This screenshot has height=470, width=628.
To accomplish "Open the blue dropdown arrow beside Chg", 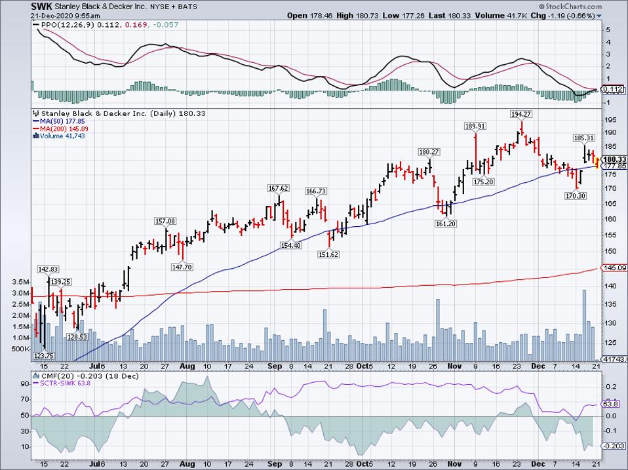I will click(599, 16).
